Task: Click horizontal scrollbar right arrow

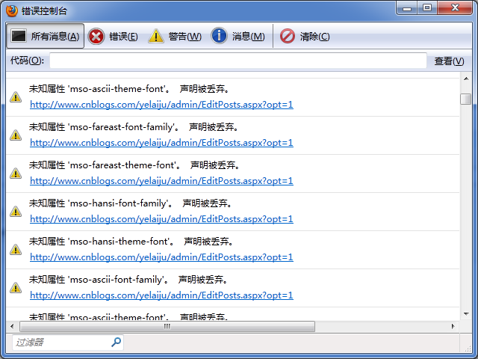Action: coord(453,326)
